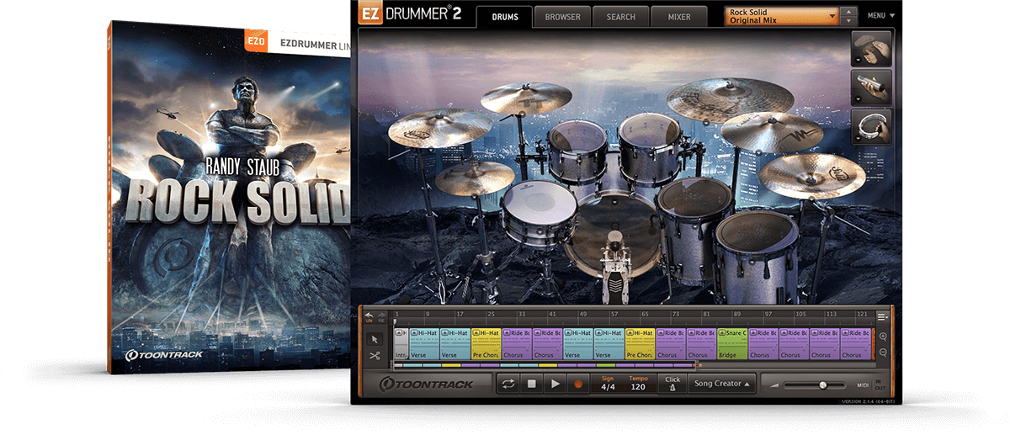Audition the shaker percussion pad

tap(869, 88)
